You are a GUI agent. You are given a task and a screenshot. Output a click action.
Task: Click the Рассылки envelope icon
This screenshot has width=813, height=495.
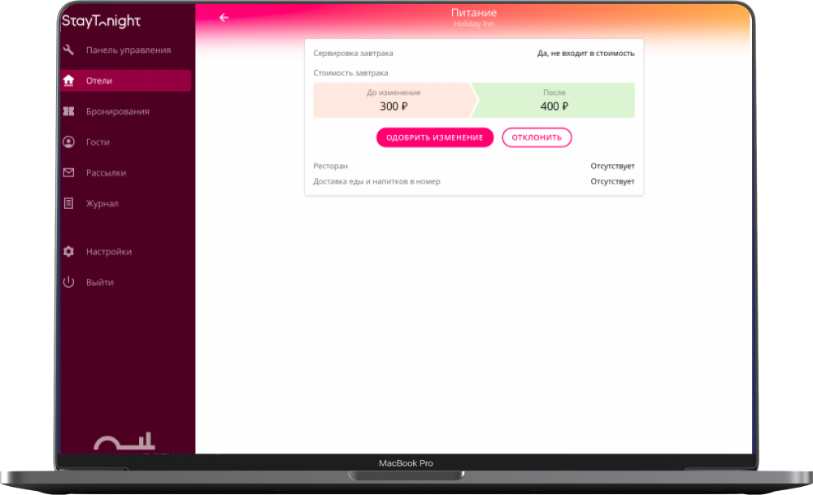coord(69,173)
